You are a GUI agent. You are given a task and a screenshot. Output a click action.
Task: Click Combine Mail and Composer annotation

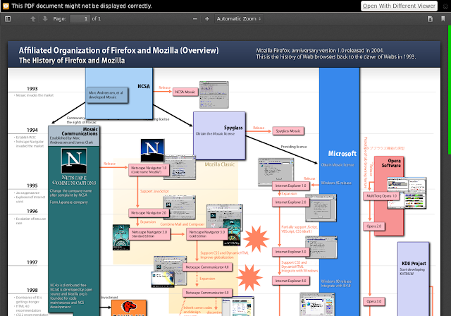183,224
